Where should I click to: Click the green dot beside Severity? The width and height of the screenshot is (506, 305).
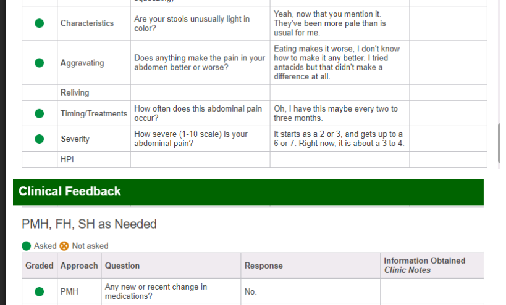coord(39,139)
